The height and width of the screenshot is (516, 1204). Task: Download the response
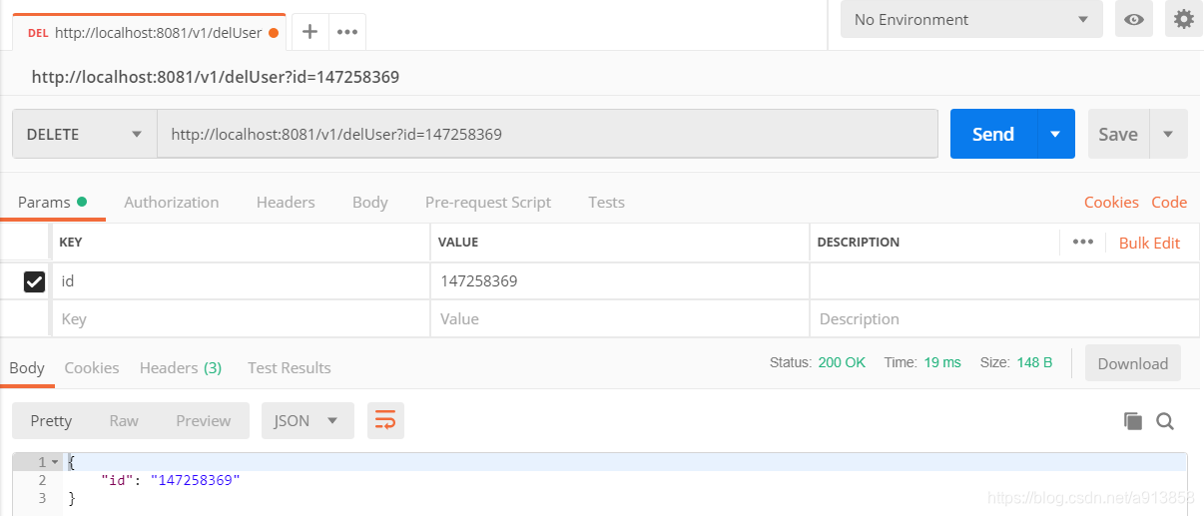[1133, 363]
